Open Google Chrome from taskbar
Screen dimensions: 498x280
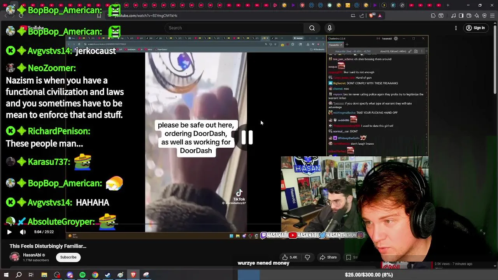pyautogui.click(x=95, y=275)
